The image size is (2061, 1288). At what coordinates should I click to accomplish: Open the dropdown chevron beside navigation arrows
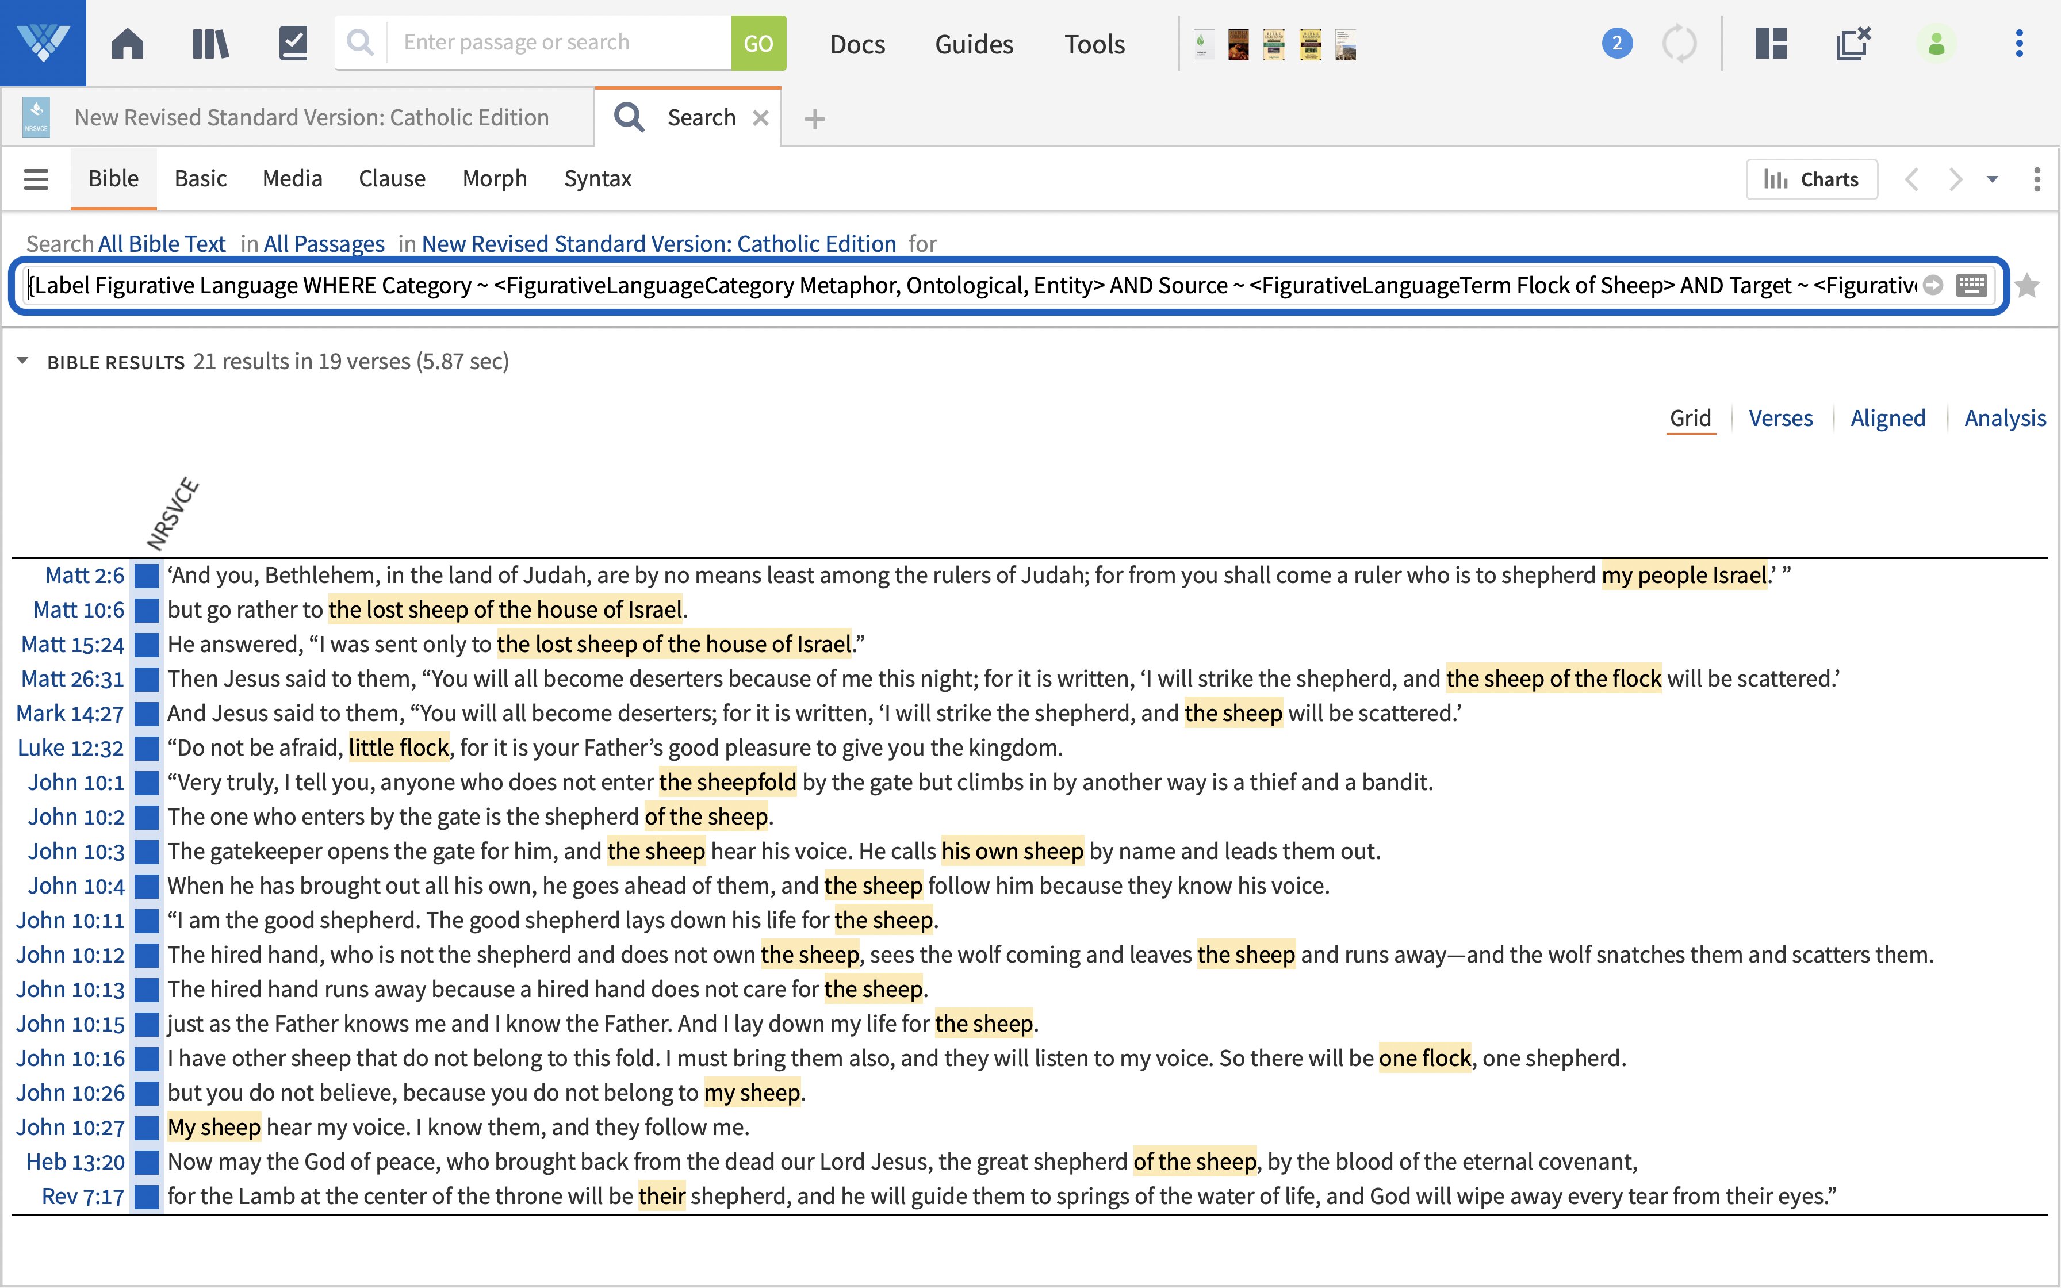coord(1993,179)
